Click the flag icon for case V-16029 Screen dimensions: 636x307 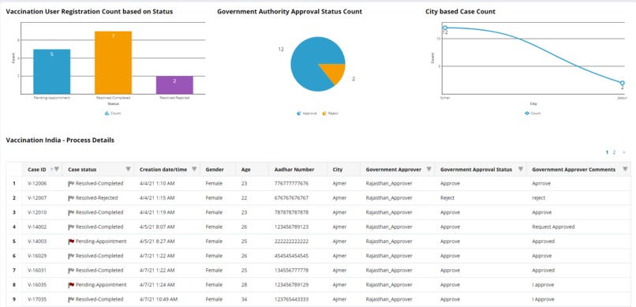71,256
